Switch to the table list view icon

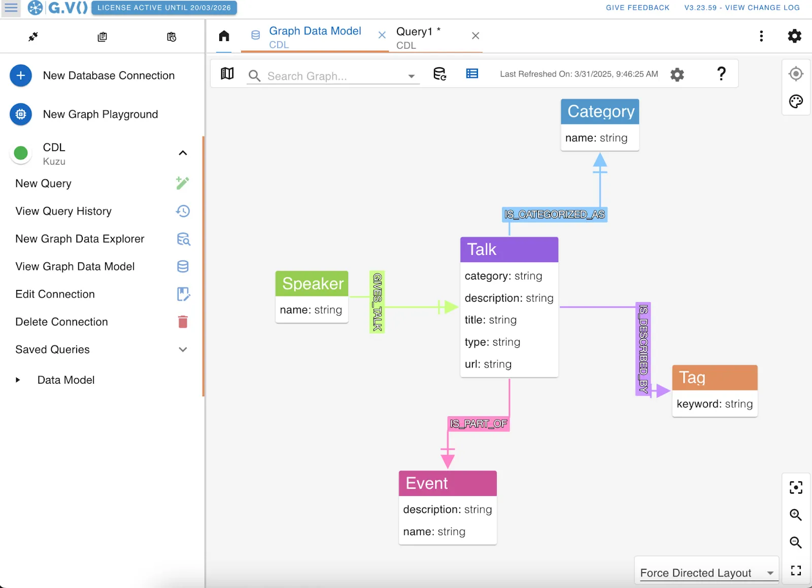click(472, 74)
